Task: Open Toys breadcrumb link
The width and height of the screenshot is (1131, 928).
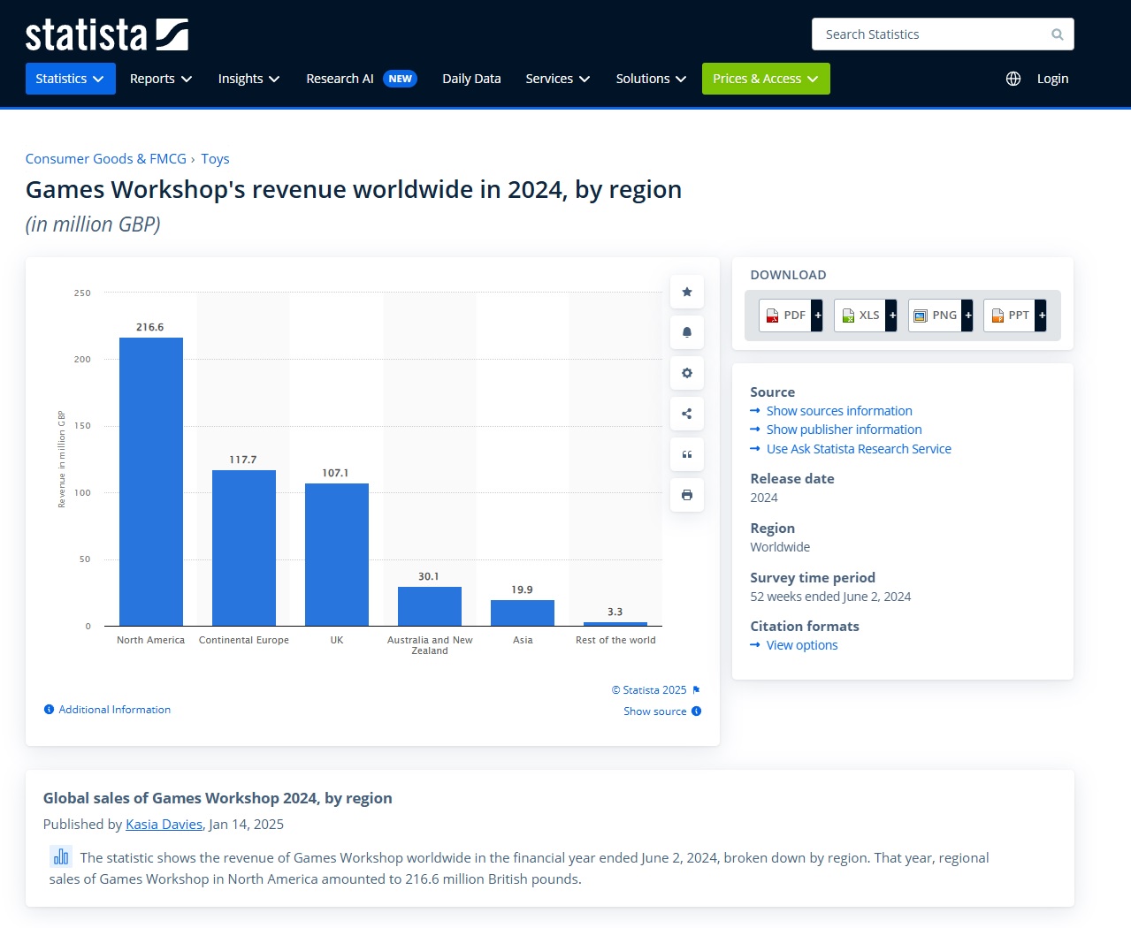Action: coord(215,159)
